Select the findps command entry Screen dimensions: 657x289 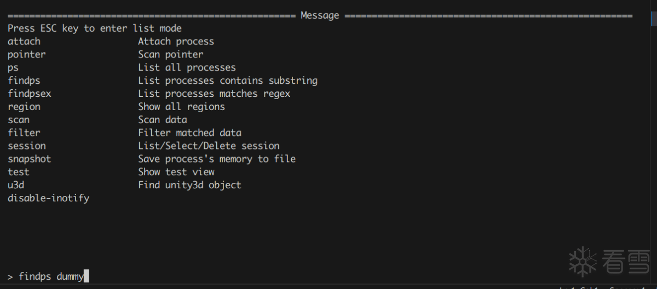tap(24, 80)
